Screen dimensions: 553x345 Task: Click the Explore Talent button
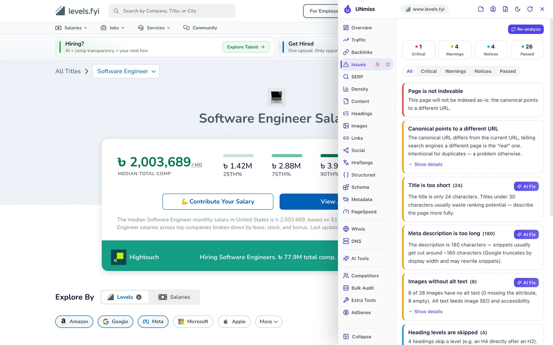[x=246, y=47]
